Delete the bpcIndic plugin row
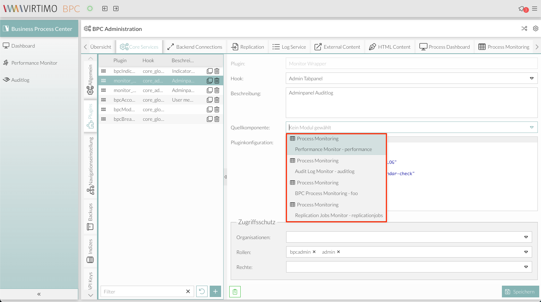Image resolution: width=541 pixels, height=302 pixels. click(217, 71)
